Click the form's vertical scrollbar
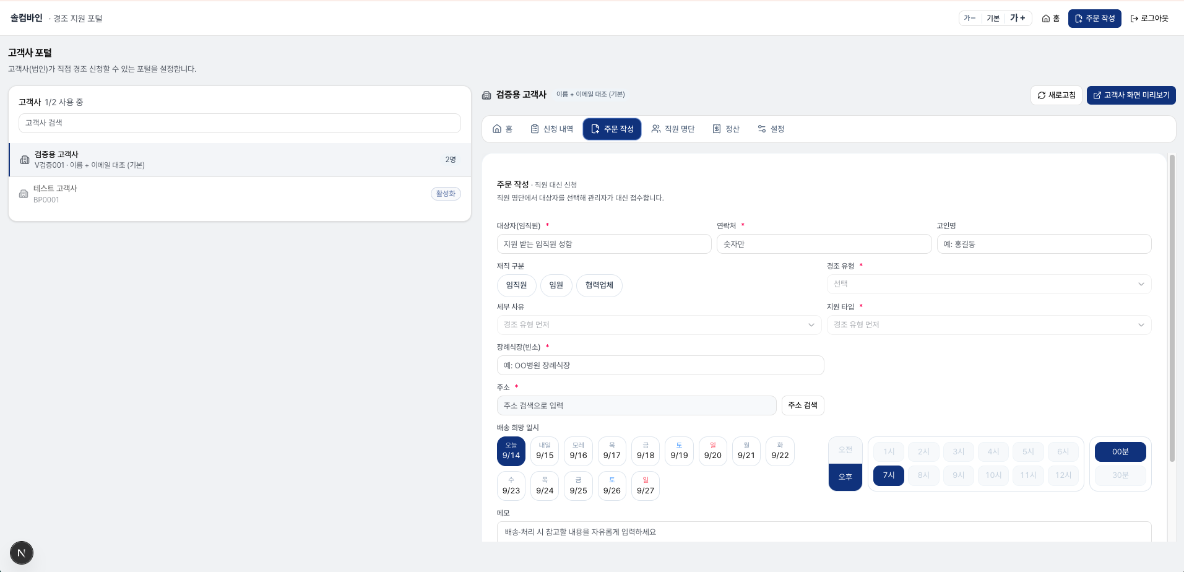Screen dimensions: 1184x572 pos(1172,308)
